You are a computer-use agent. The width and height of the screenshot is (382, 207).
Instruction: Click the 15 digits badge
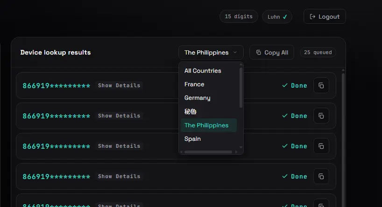pyautogui.click(x=239, y=16)
